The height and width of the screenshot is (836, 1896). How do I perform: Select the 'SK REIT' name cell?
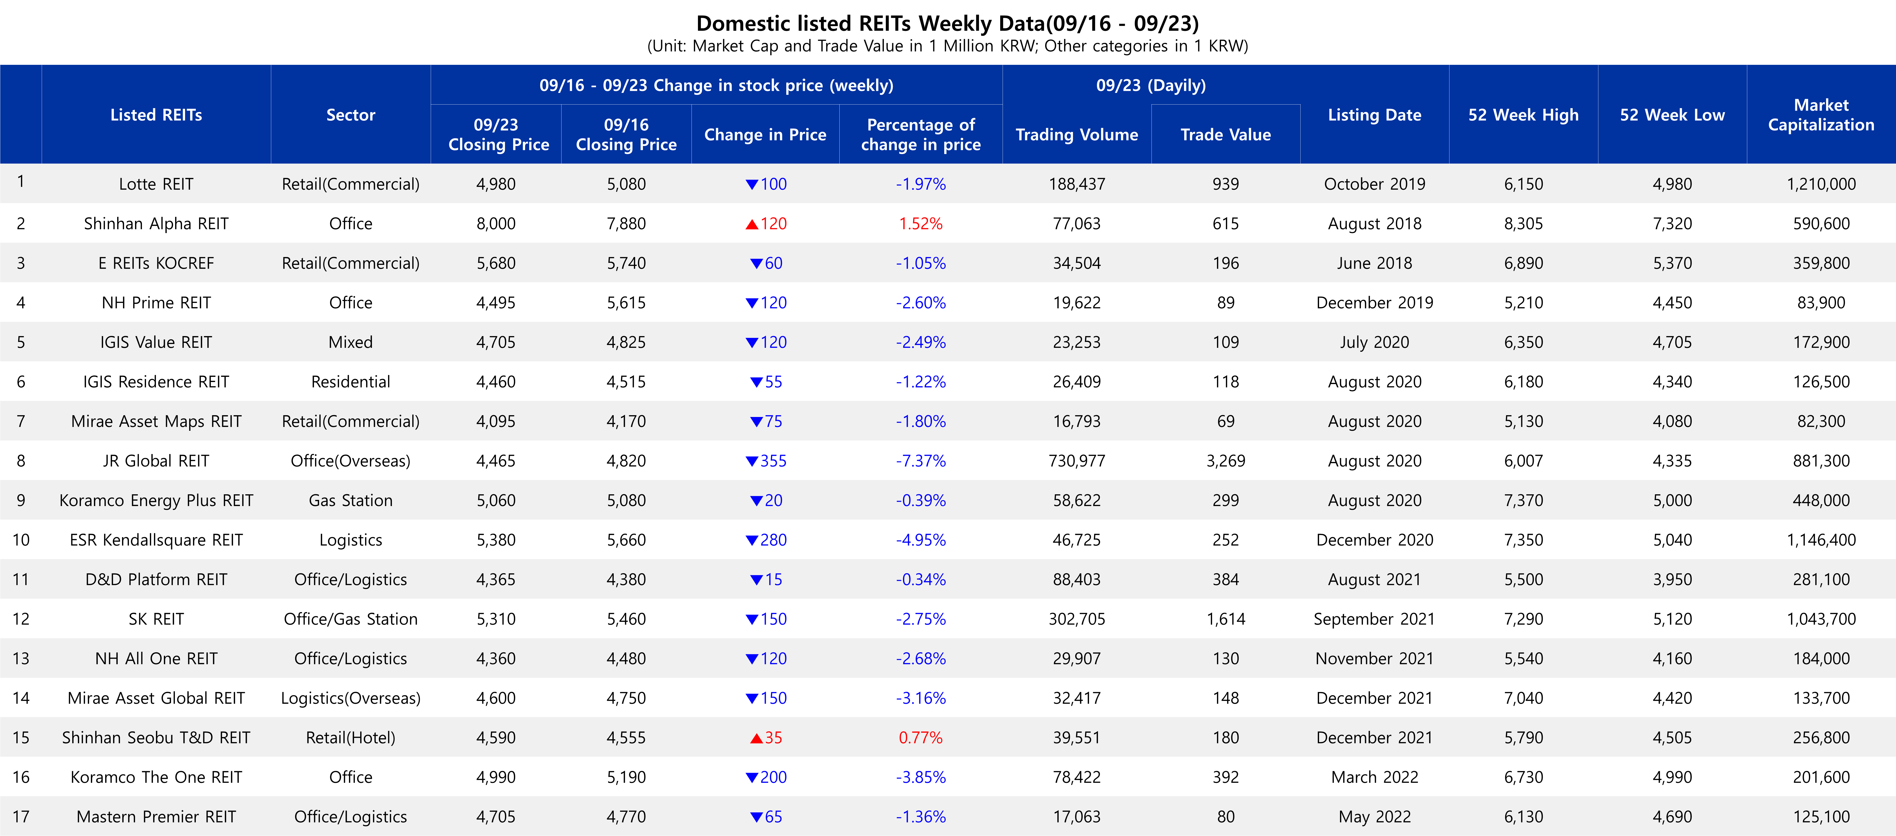[156, 619]
